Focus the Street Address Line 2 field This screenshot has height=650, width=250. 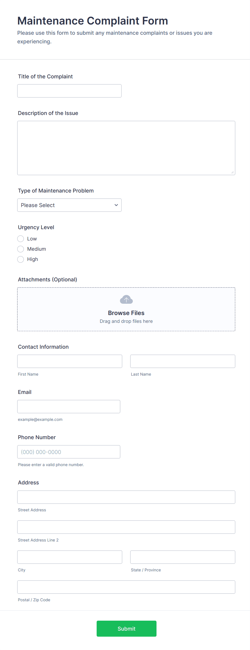126,527
